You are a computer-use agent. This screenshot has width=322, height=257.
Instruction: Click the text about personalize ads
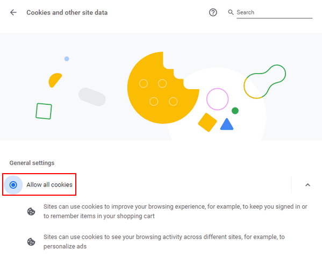pyautogui.click(x=164, y=241)
